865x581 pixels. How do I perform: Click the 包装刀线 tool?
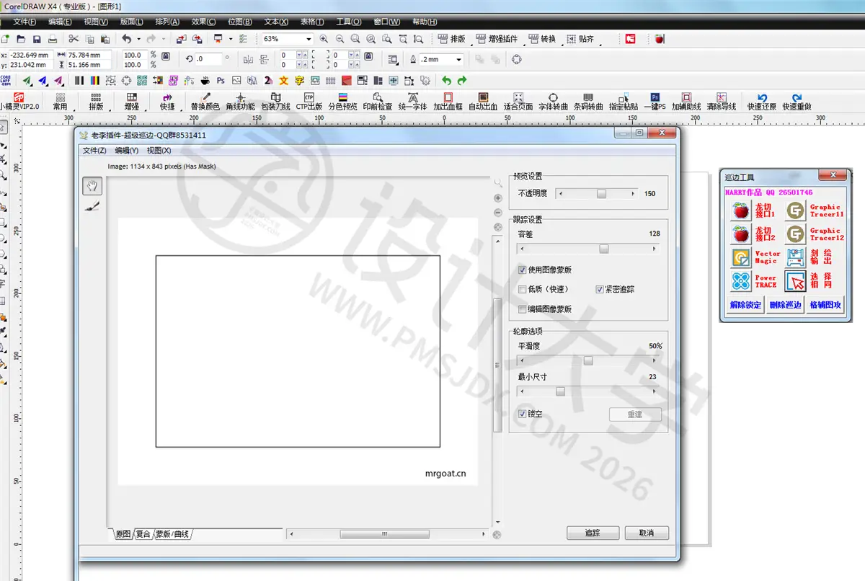point(275,102)
